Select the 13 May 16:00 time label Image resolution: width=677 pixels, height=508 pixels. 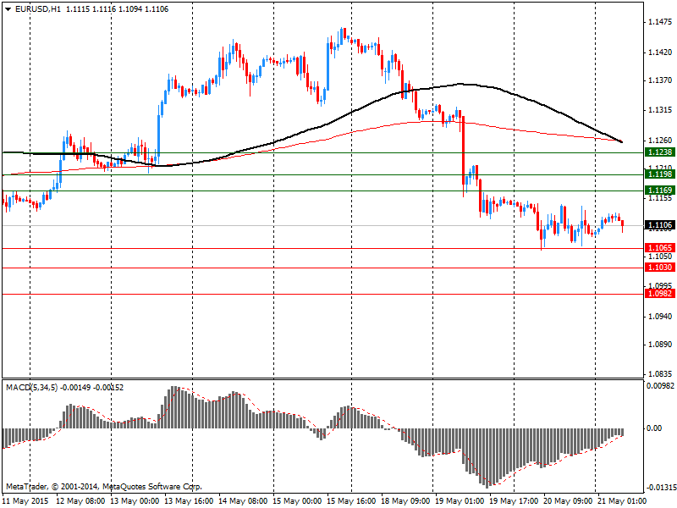coord(189,501)
